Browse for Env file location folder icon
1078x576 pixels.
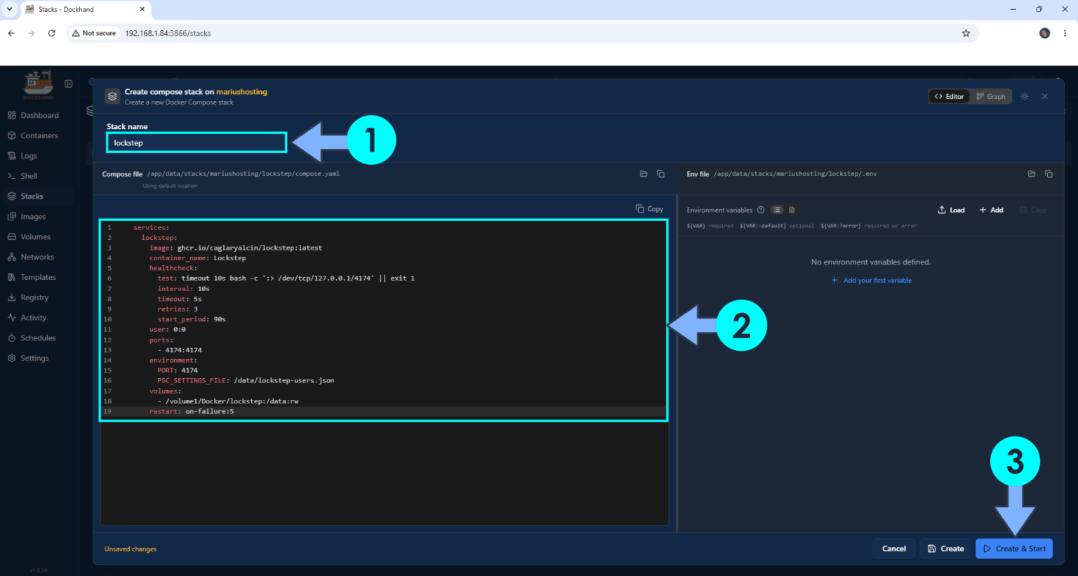[1032, 174]
